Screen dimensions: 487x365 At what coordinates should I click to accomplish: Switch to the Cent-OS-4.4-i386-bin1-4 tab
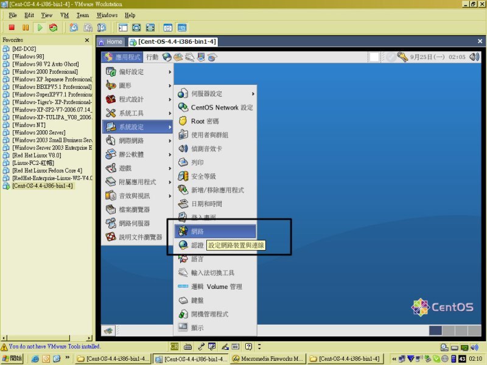click(173, 42)
